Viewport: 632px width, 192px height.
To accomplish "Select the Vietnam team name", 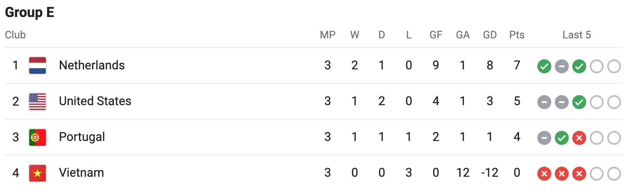I will (81, 173).
